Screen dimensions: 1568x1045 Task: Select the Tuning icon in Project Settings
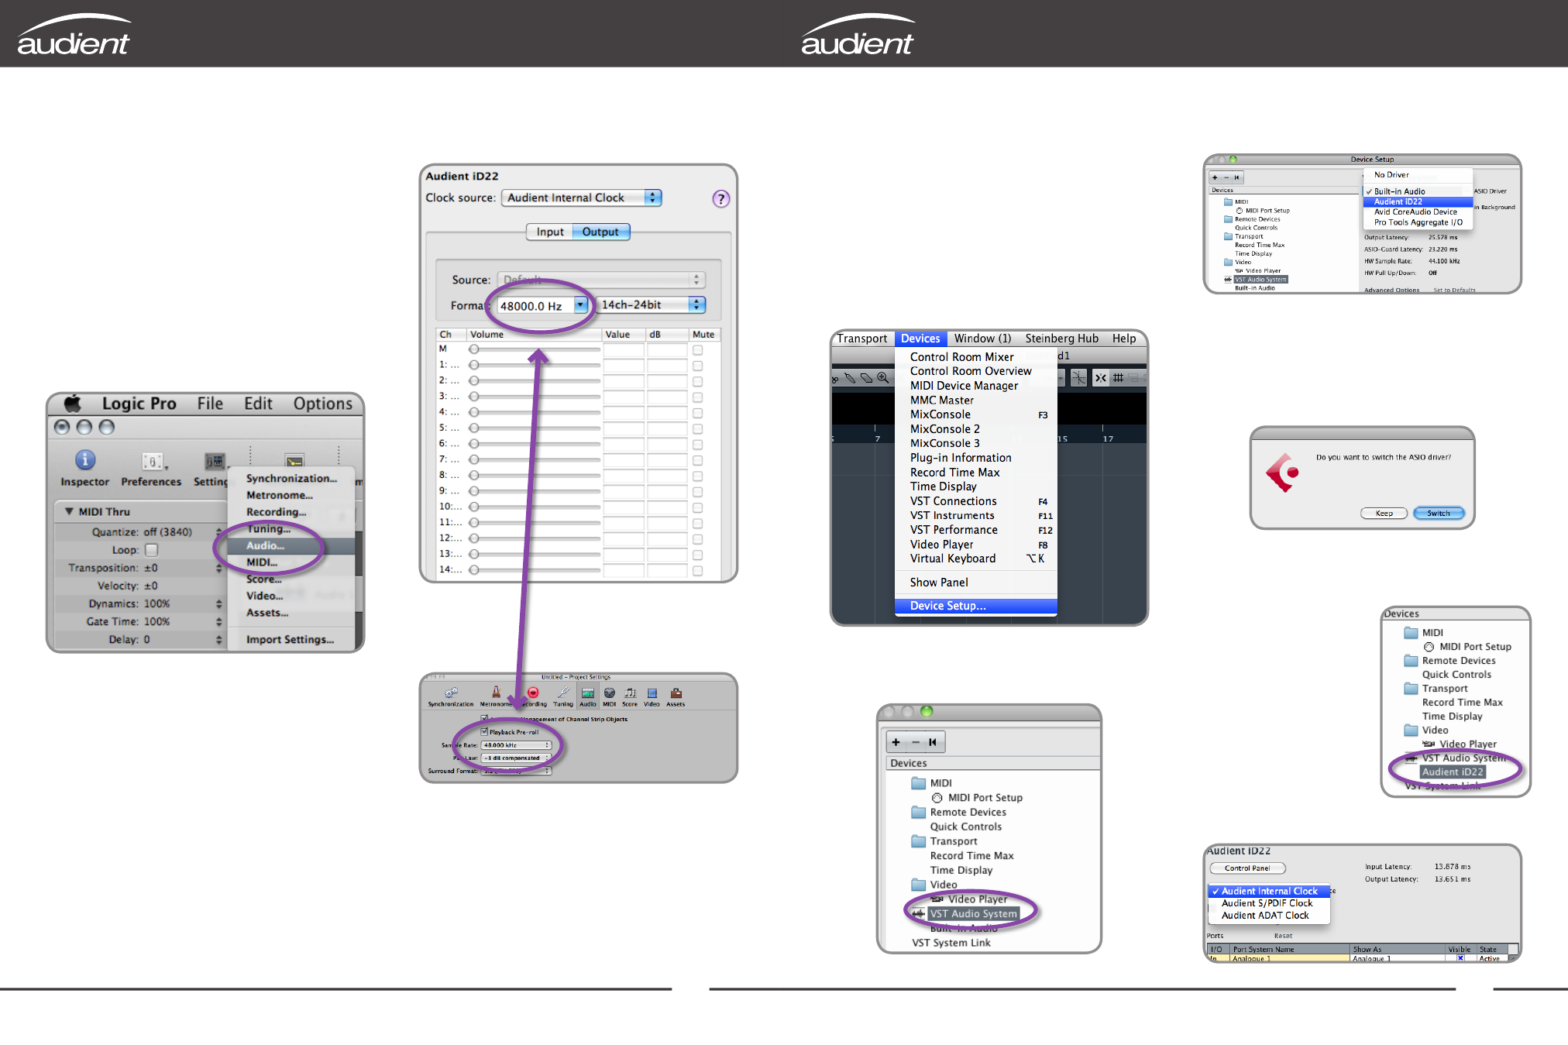point(563,693)
